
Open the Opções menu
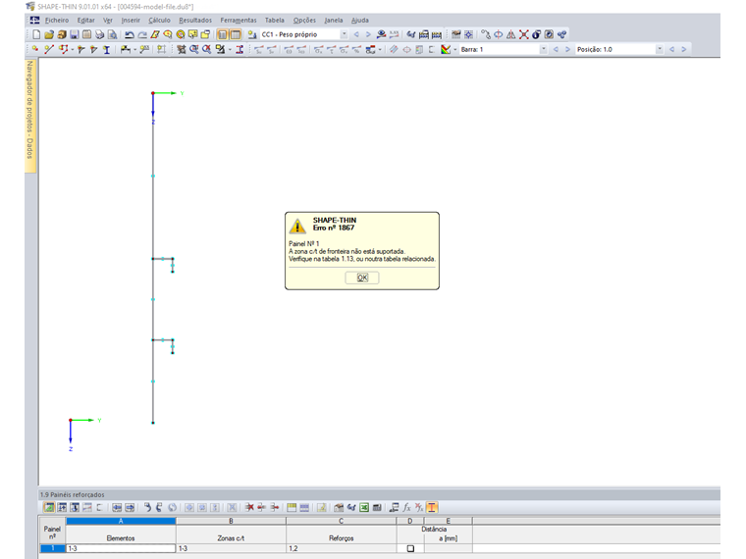click(304, 20)
